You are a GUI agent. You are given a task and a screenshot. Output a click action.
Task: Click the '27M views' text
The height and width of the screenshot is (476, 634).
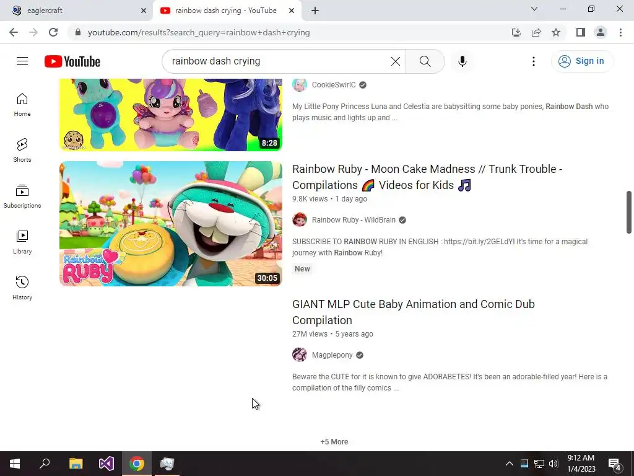310,334
